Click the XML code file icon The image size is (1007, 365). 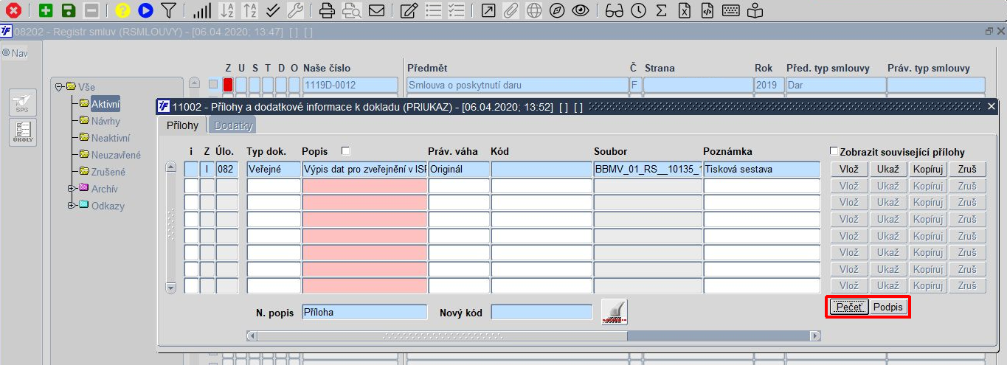point(707,10)
